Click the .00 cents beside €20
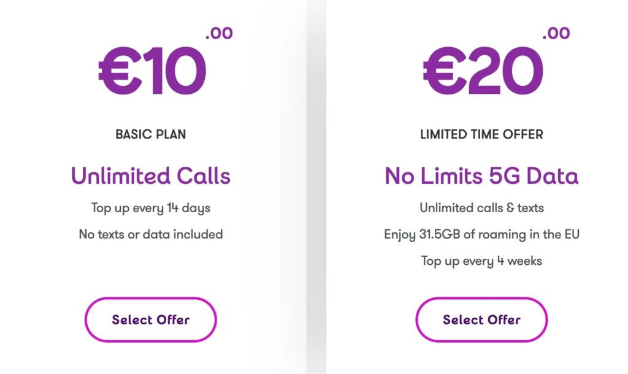Screen dimensions: 628x374 tap(556, 33)
